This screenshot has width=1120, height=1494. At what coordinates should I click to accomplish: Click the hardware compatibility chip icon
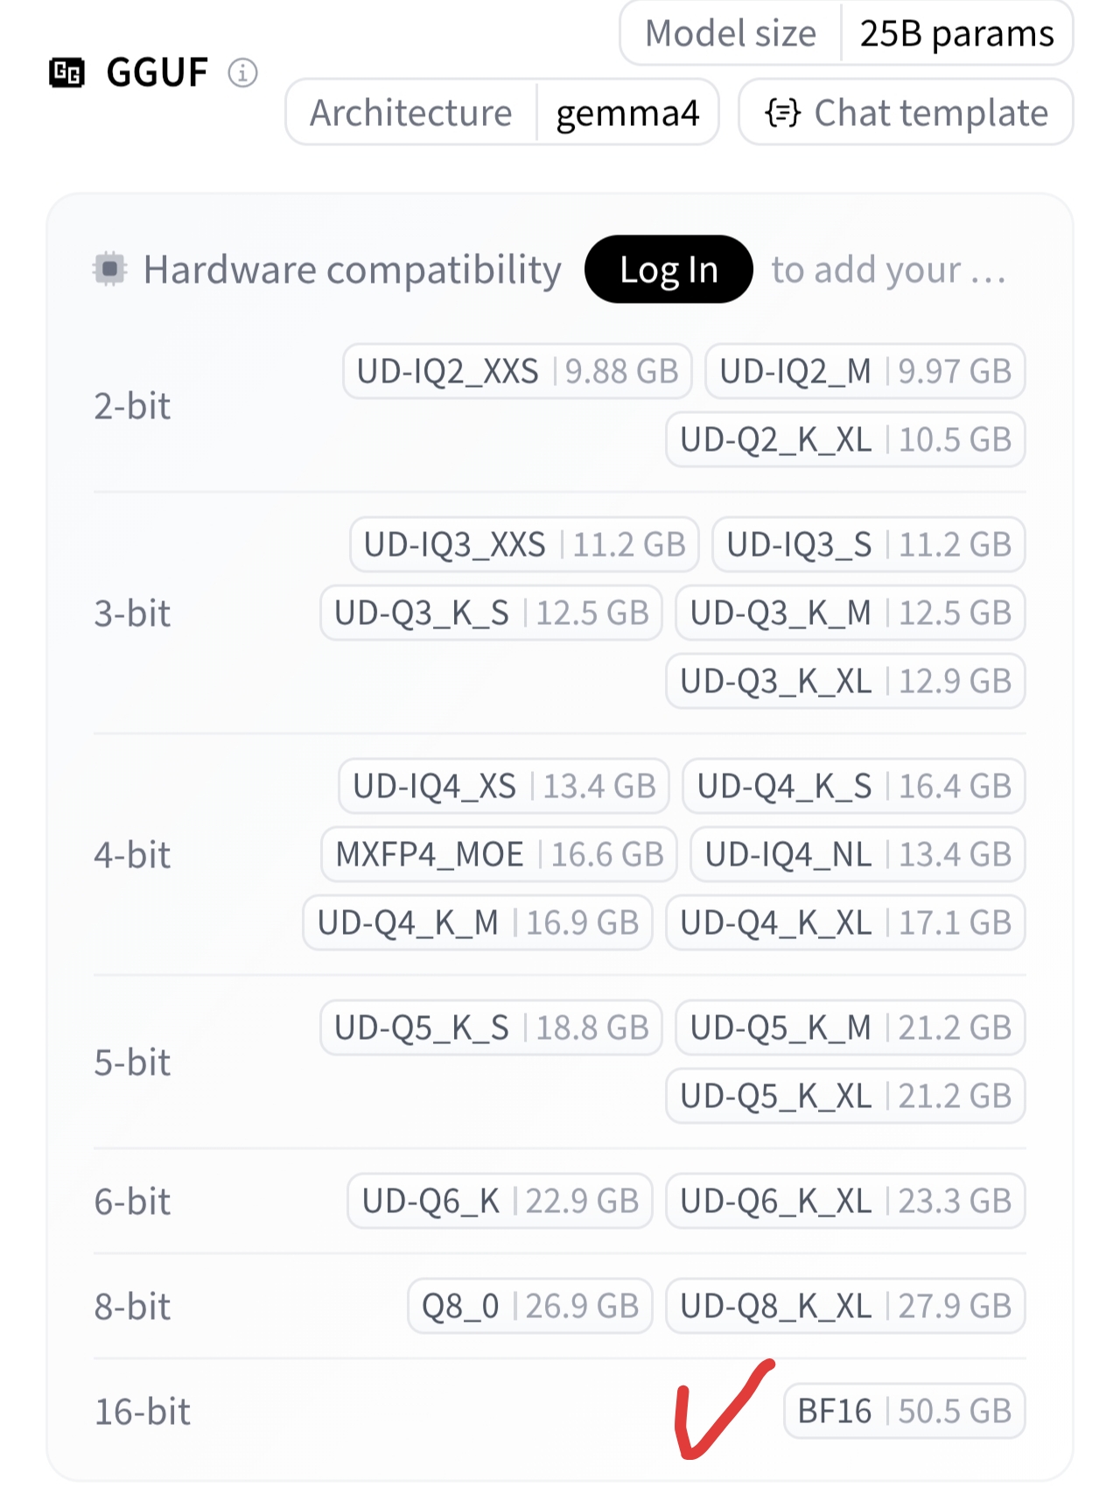110,269
